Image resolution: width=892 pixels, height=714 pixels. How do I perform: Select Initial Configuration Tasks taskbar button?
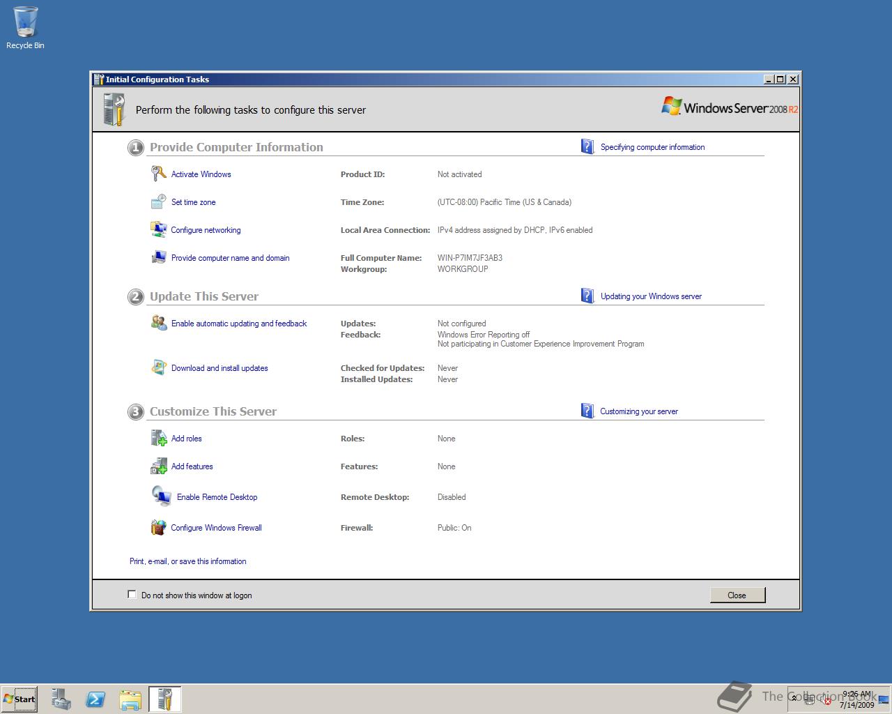click(x=165, y=699)
